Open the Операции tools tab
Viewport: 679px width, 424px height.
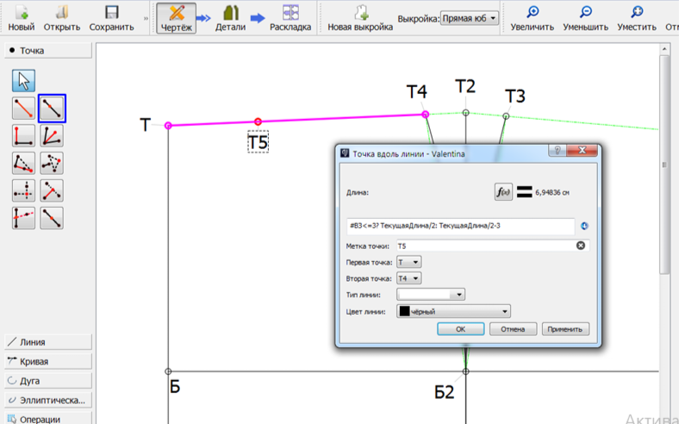[48, 419]
